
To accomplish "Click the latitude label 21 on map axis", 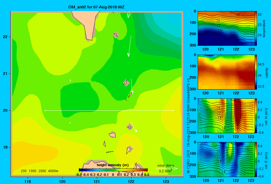I will click(x=5, y=74).
